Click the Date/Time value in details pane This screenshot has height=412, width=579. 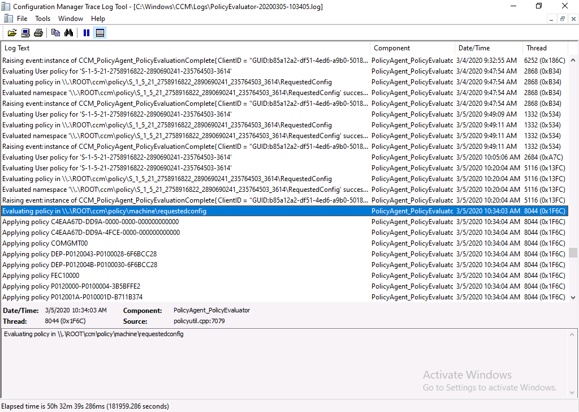(76, 310)
